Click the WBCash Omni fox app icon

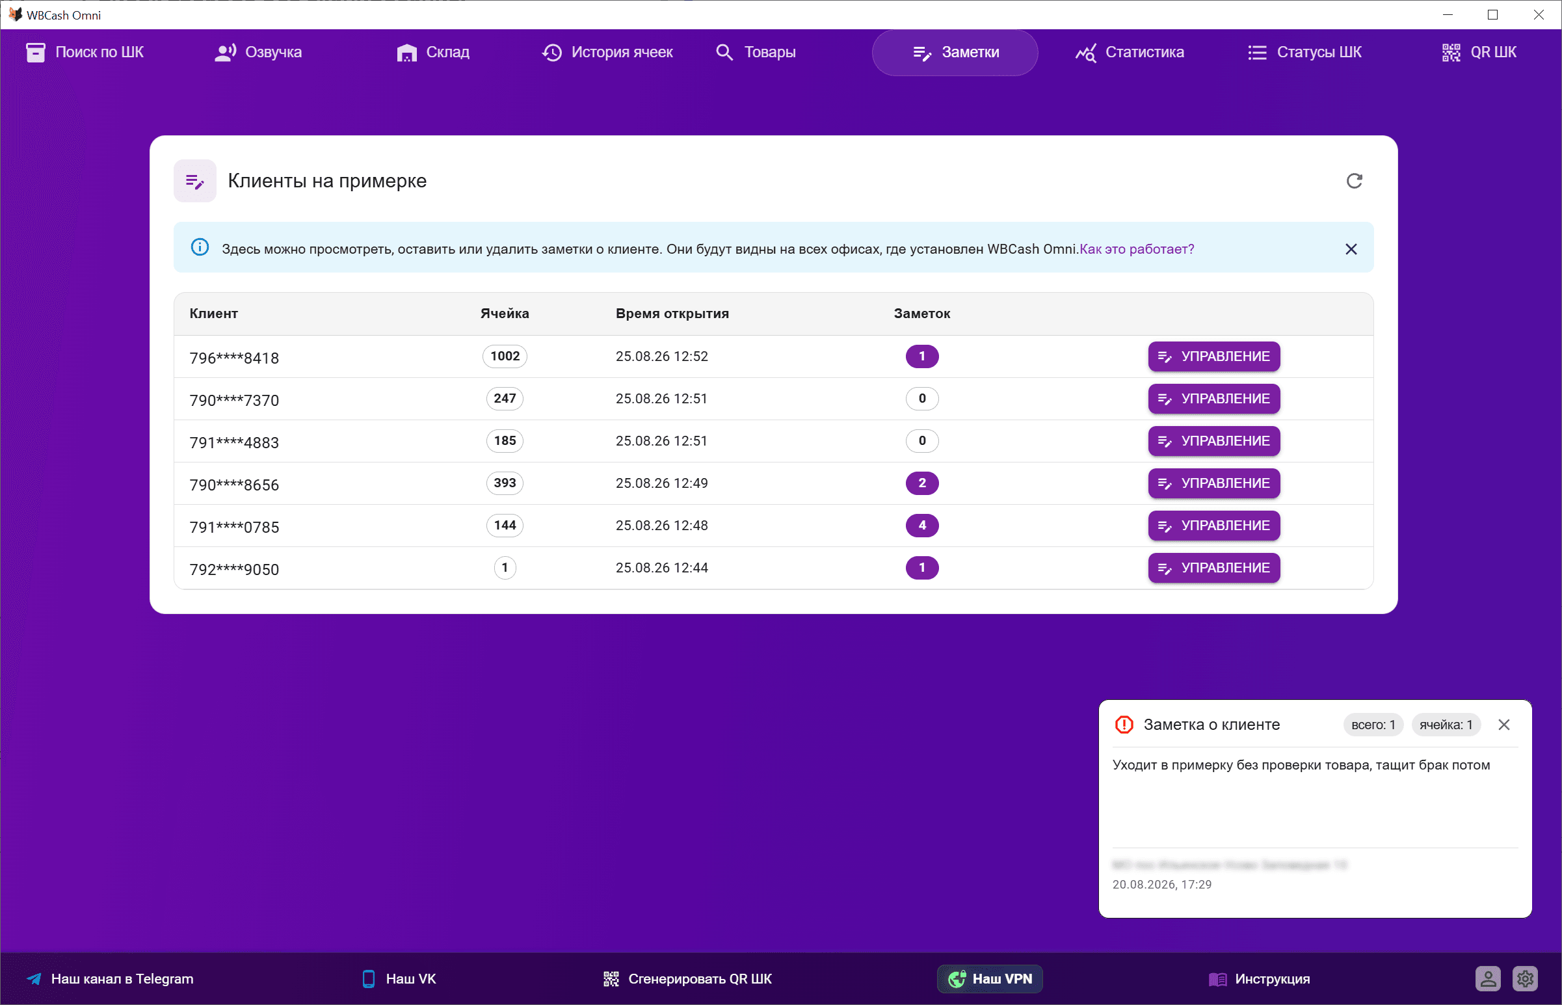[x=15, y=14]
